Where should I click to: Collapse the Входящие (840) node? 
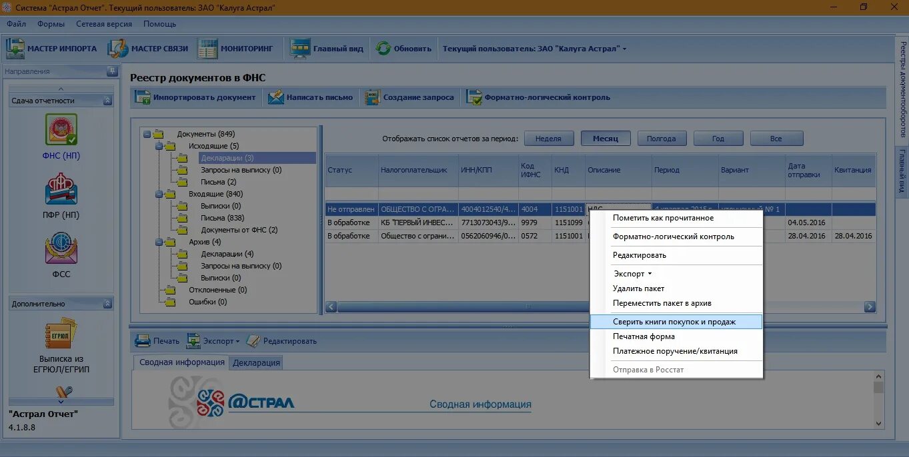pyautogui.click(x=159, y=194)
